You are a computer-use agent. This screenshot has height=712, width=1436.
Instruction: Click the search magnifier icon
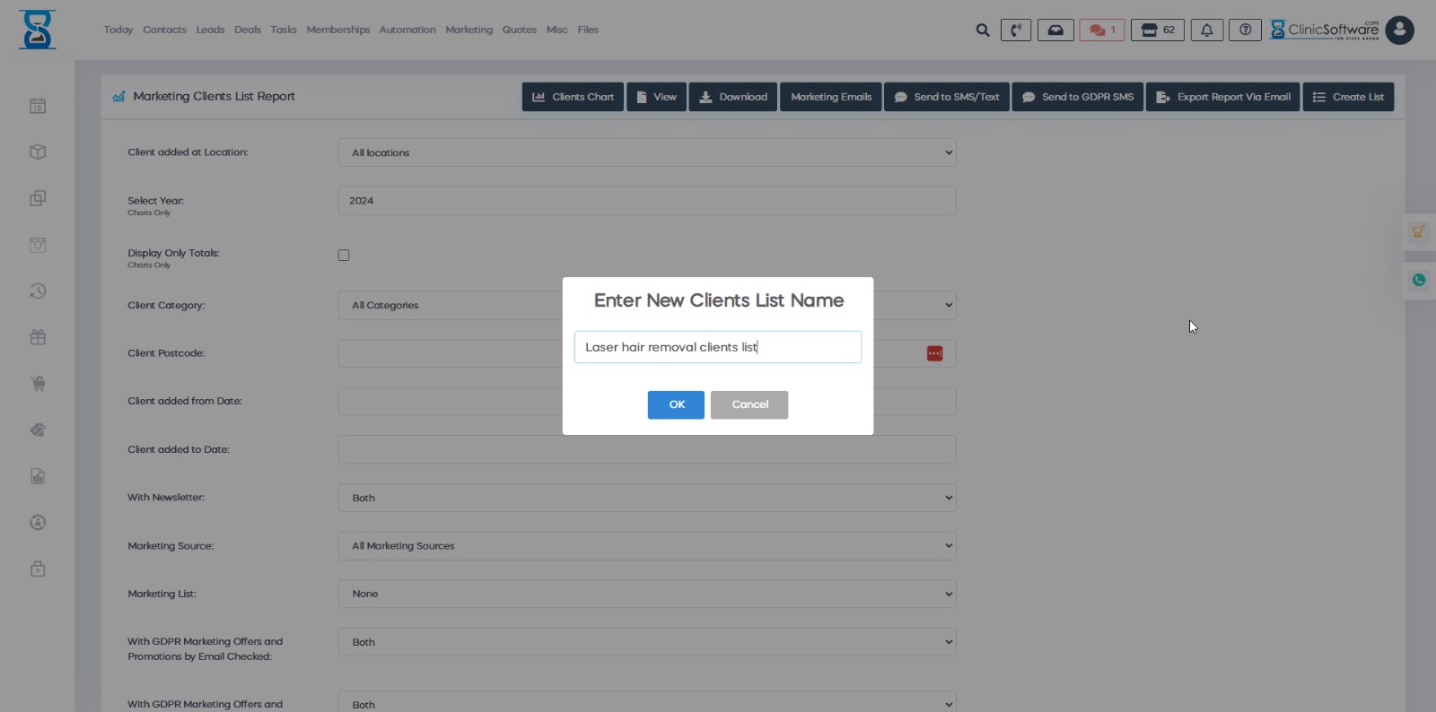point(983,30)
